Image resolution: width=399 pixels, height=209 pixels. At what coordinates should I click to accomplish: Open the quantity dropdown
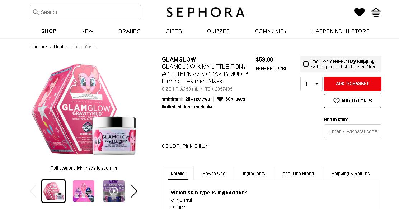point(311,84)
